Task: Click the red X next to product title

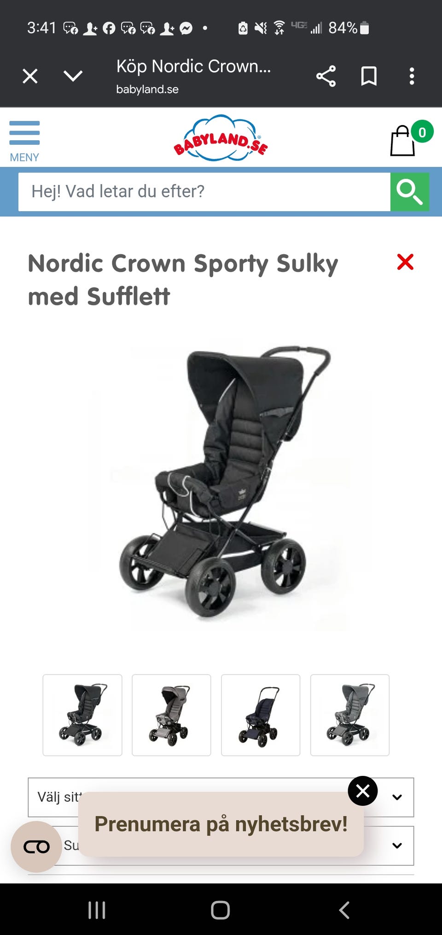Action: 405,262
